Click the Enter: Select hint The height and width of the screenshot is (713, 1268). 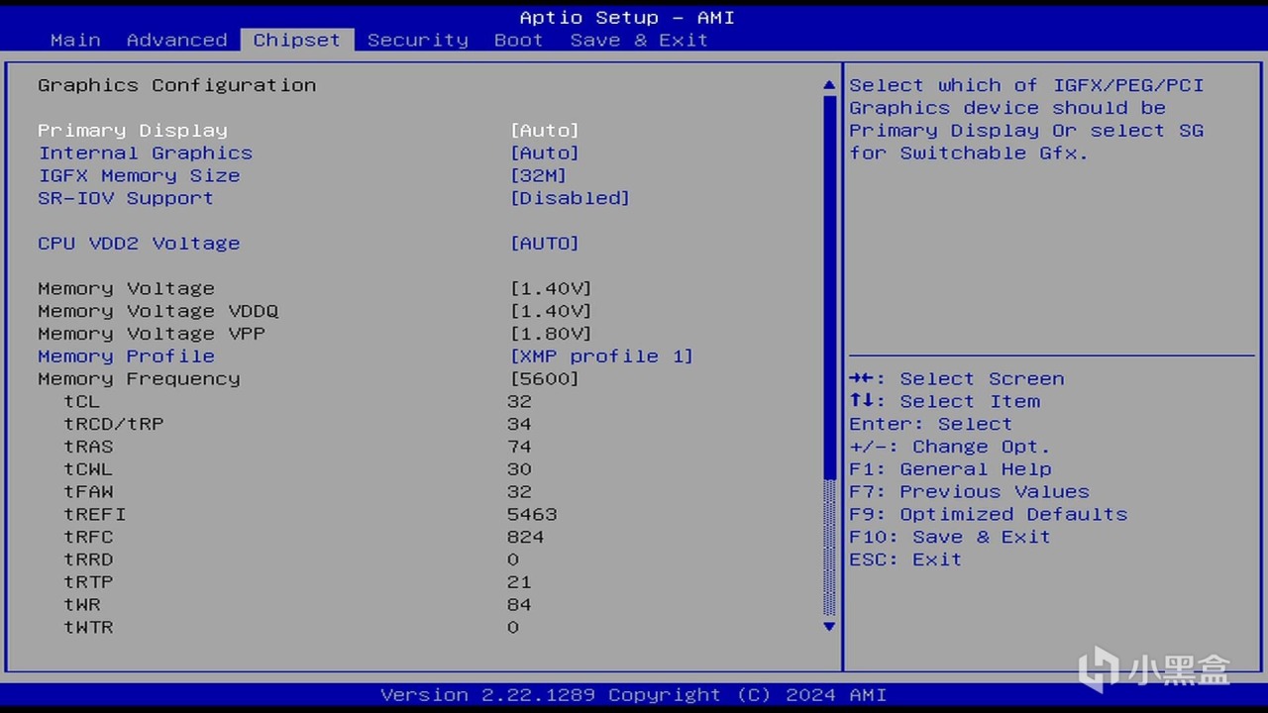tap(931, 424)
